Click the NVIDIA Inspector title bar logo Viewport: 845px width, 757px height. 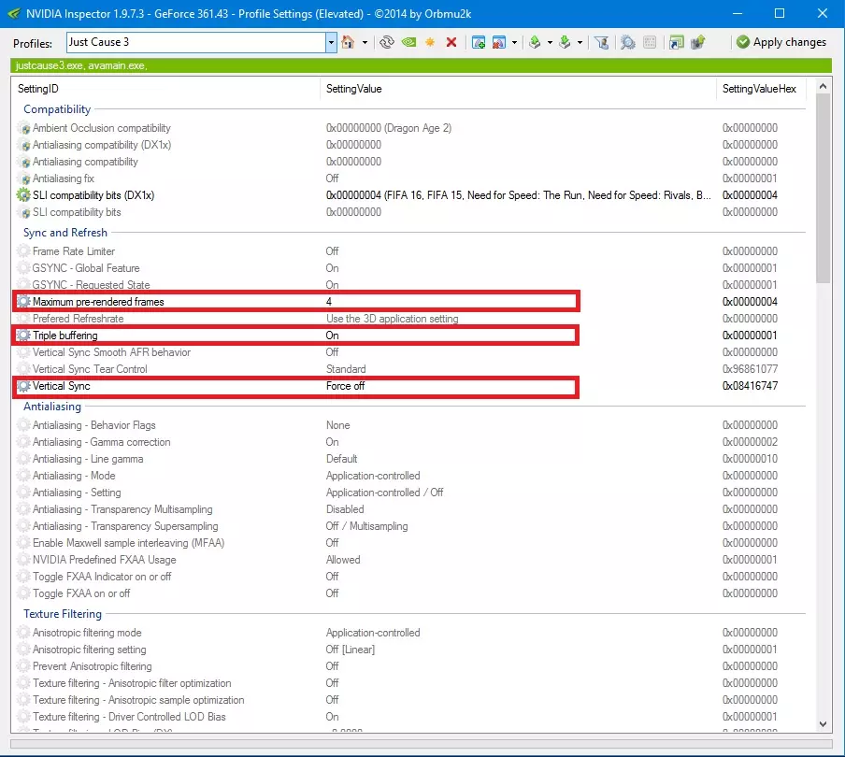(14, 13)
